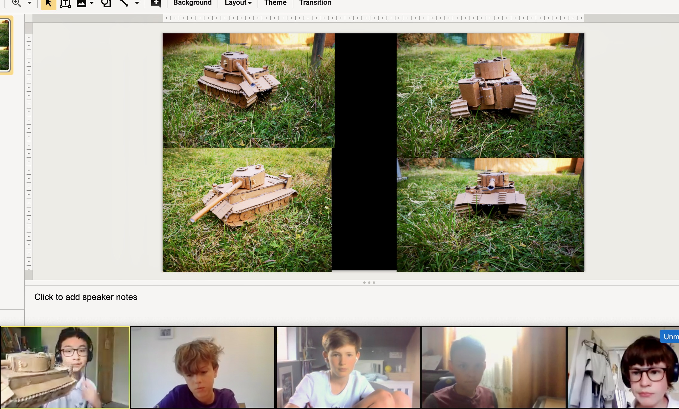Click the vertical ruler beside the slide
The height and width of the screenshot is (409, 679).
29,151
